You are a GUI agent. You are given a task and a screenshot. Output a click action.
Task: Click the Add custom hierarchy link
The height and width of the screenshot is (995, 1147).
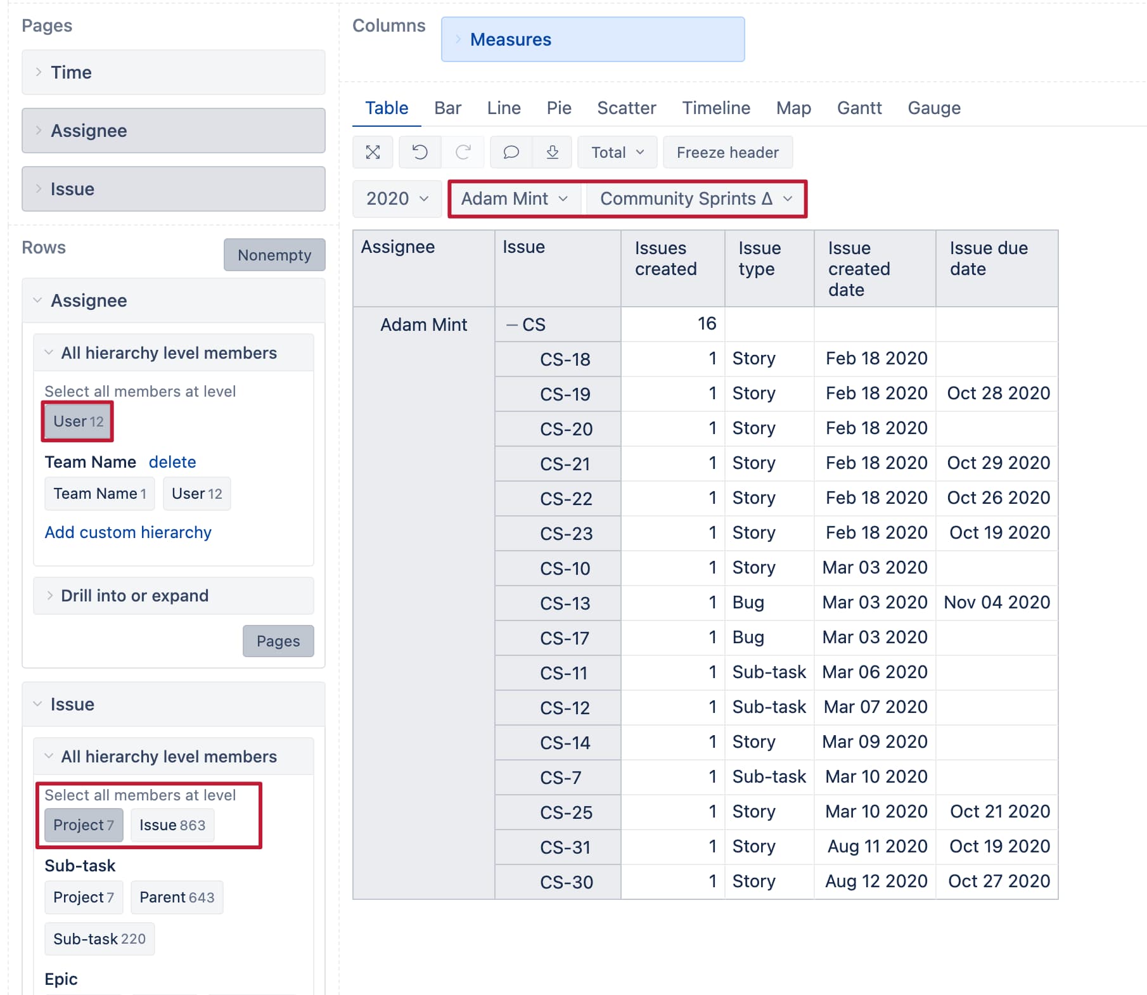coord(128,532)
